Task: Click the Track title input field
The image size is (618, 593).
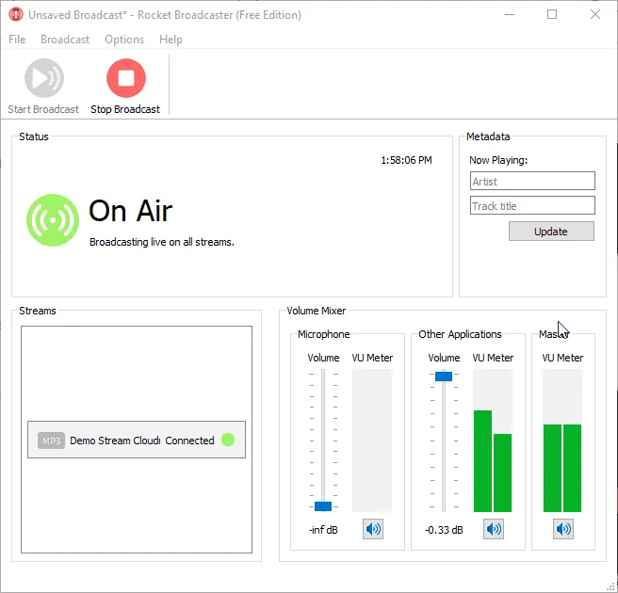Action: 532,205
